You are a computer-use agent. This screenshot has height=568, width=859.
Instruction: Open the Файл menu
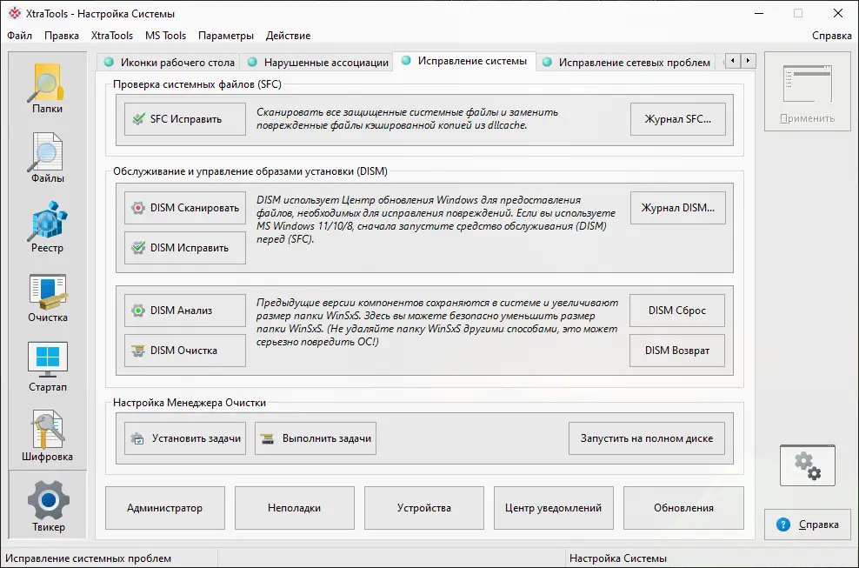[x=20, y=36]
